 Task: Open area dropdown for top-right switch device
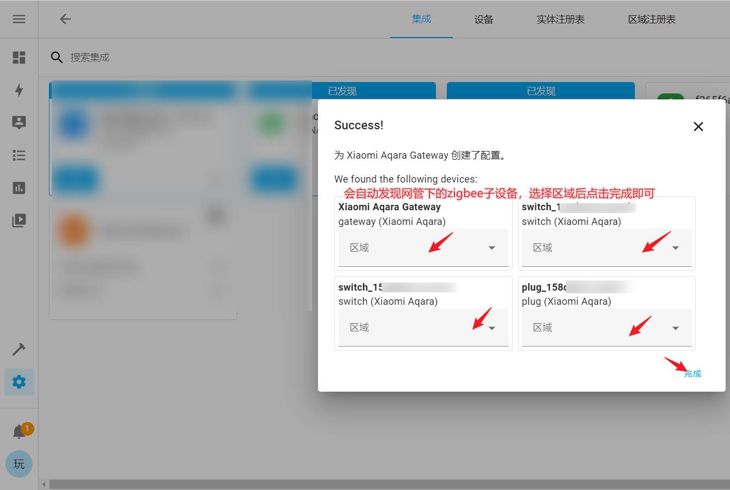tap(607, 248)
